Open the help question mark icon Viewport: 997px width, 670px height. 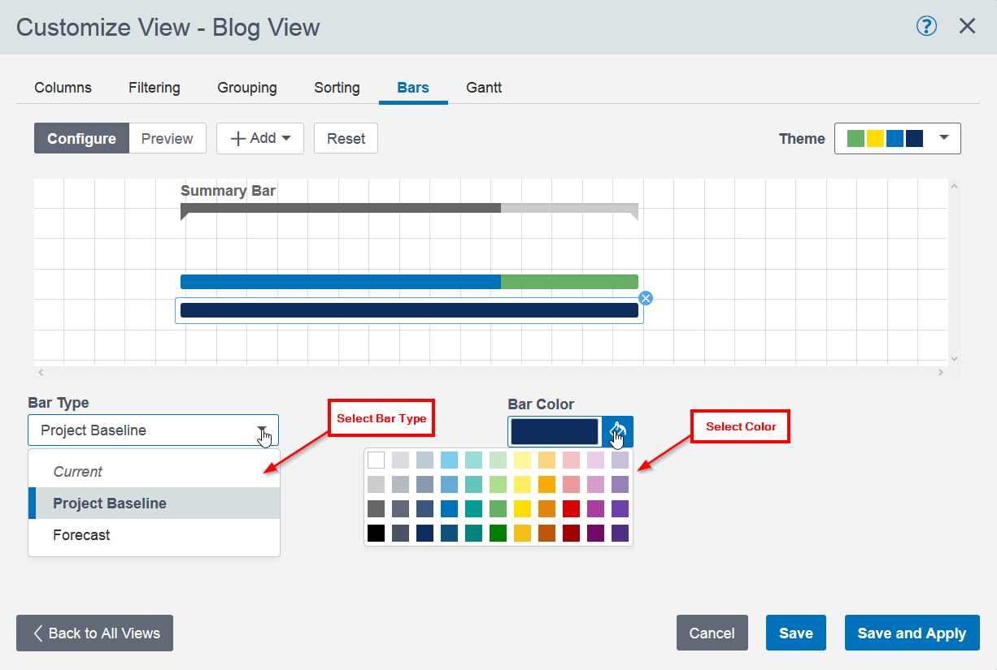[926, 26]
